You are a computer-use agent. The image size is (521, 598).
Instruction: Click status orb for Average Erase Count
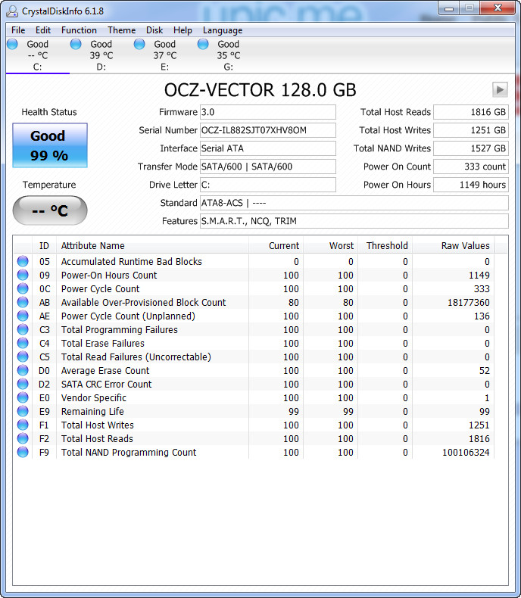[x=23, y=370]
